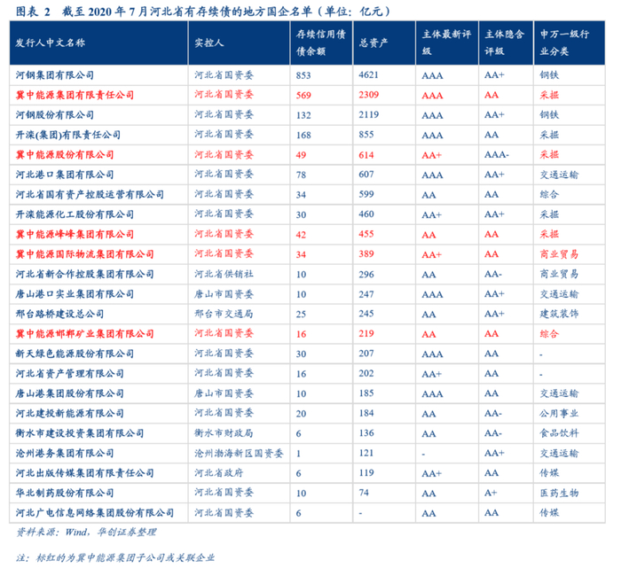Click the table title '图表 2 截至2020年7月河北省有存续债的地方国企名单'
The image size is (621, 568).
[x=203, y=11]
